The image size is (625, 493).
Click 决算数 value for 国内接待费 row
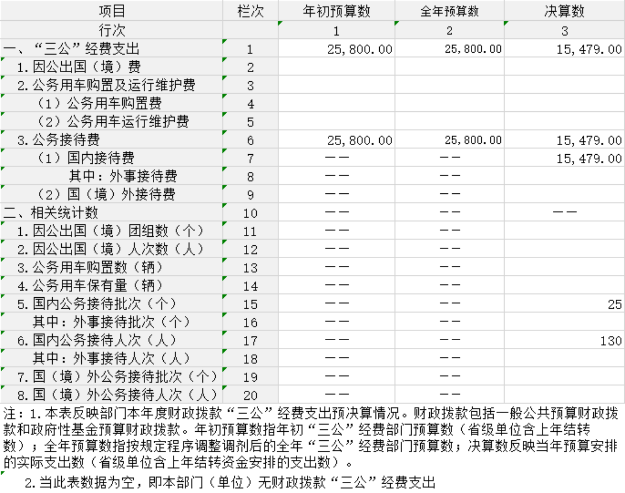click(x=589, y=158)
